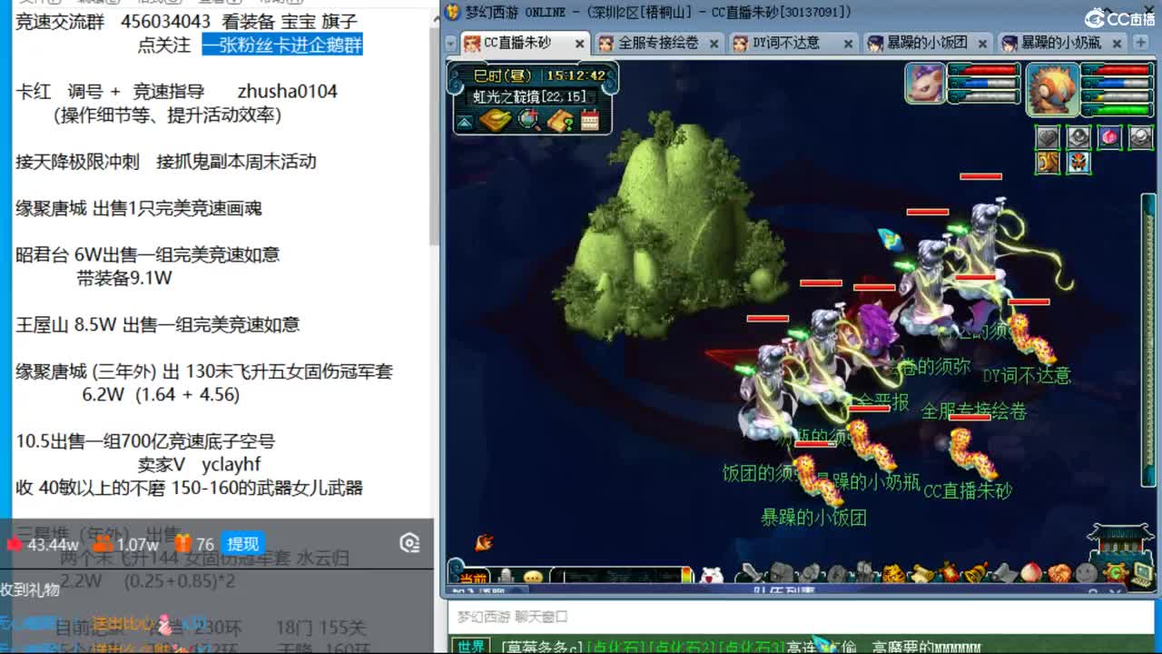This screenshot has height=654, width=1162.
Task: Switch to the 全服专接绘卷 tab
Action: pyautogui.click(x=650, y=43)
